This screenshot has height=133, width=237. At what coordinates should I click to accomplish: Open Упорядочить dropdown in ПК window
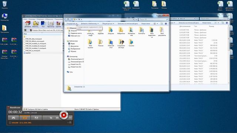click(72, 24)
